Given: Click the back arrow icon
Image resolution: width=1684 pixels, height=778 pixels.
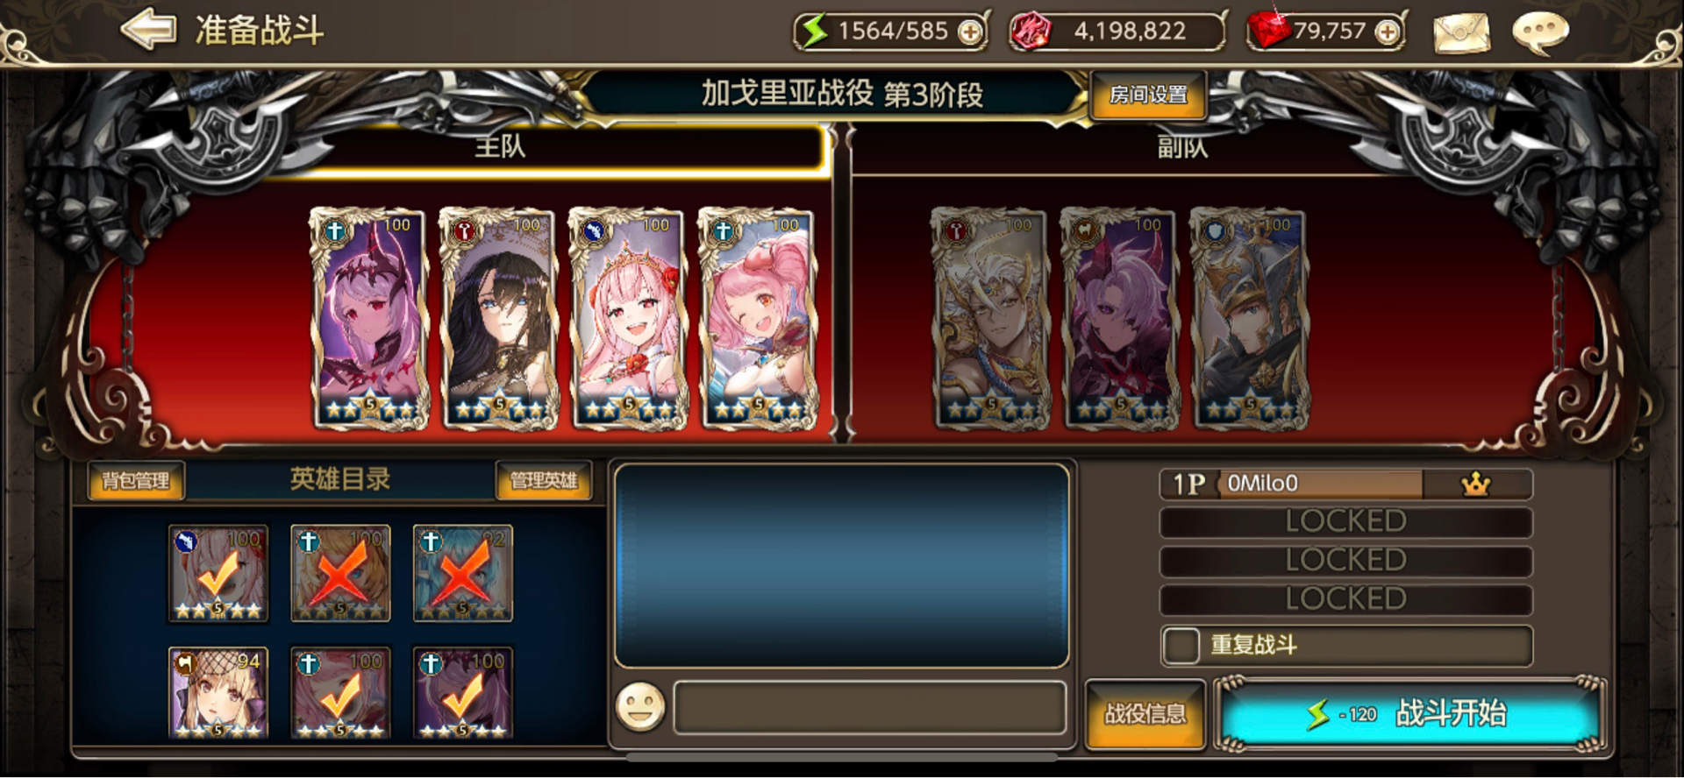Looking at the screenshot, I should [x=148, y=30].
